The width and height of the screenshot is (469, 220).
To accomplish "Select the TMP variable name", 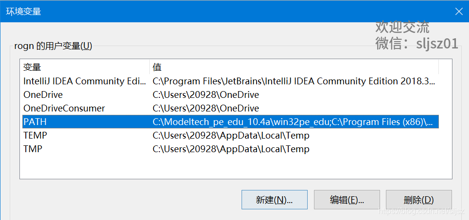I will tap(33, 149).
